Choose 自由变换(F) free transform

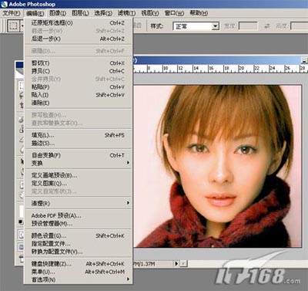pos(78,155)
